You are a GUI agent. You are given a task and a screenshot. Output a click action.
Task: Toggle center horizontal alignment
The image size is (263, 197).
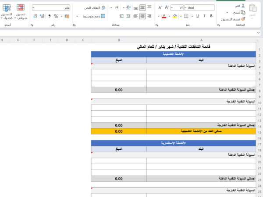pos(142,16)
